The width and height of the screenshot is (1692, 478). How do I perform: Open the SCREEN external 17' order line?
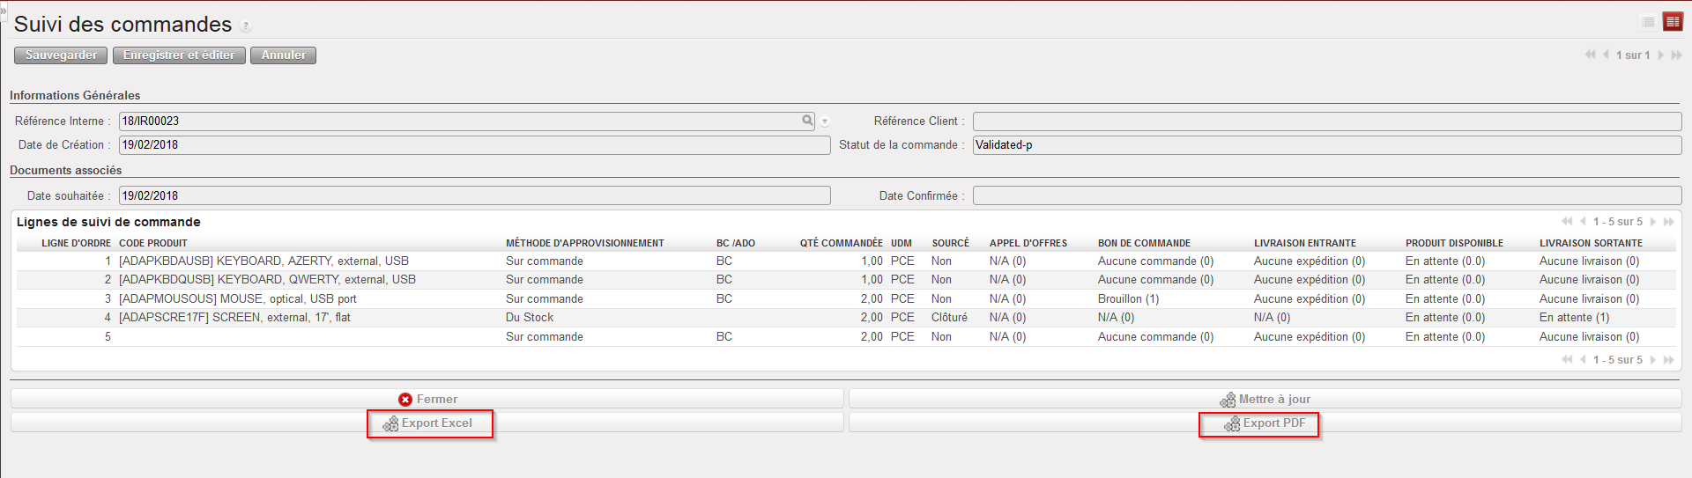pyautogui.click(x=234, y=318)
